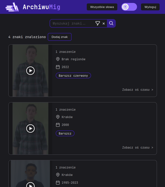Viewport: 165px width, 187px height.
Task: Click '1 znaczenie' in the 1985-2023 card
Action: coord(66,168)
